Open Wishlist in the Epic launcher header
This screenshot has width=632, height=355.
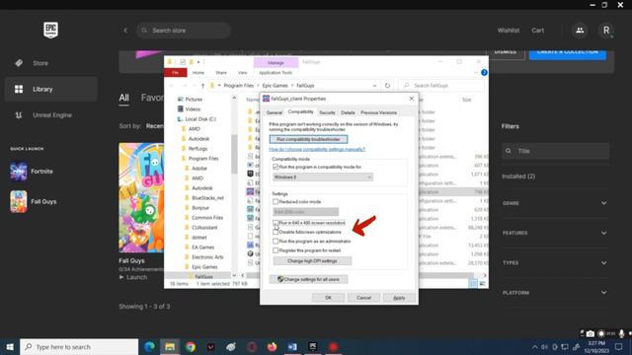(x=509, y=31)
